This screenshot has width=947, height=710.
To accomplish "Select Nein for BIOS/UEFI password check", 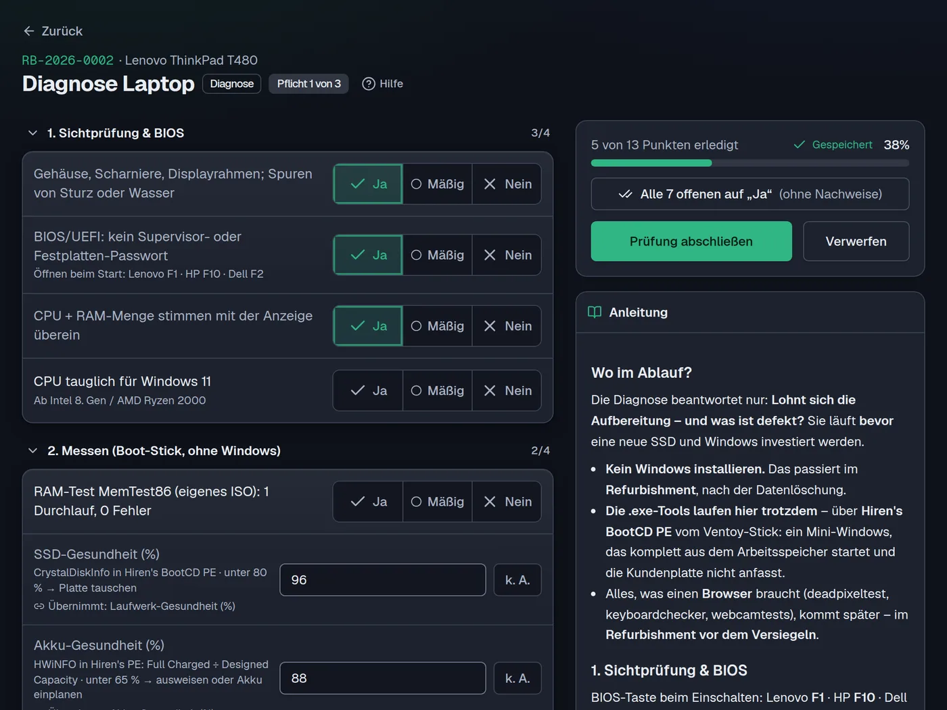I will [507, 255].
